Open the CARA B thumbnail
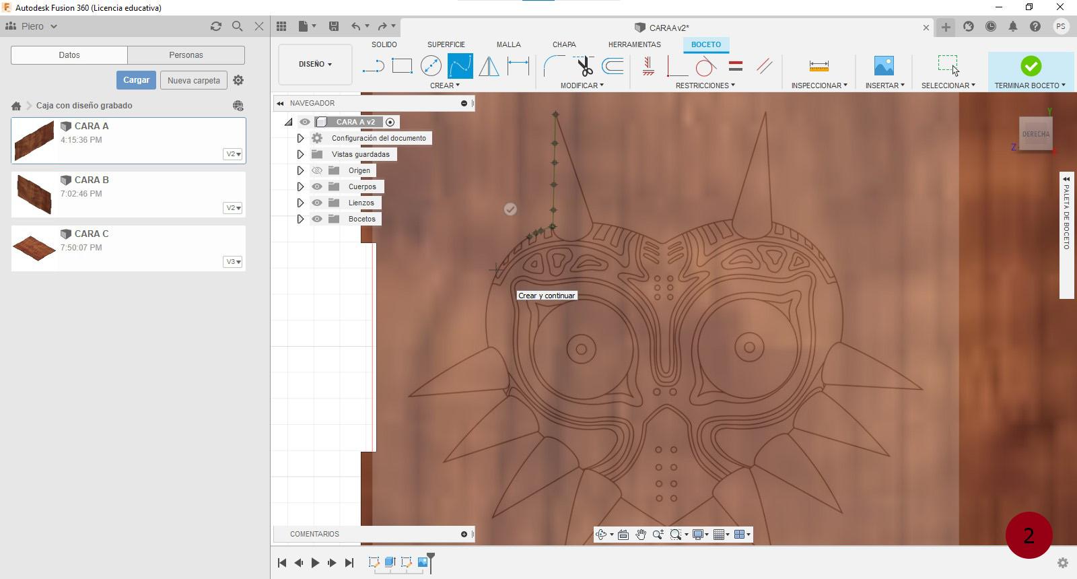 point(34,195)
